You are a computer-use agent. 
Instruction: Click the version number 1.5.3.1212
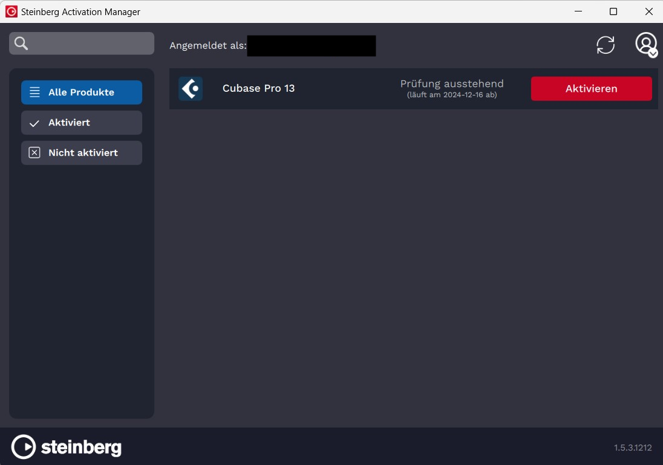[633, 447]
